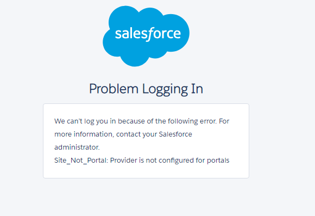The width and height of the screenshot is (315, 216).
Task: Click the Salesforce cloud logo
Action: [x=146, y=36]
